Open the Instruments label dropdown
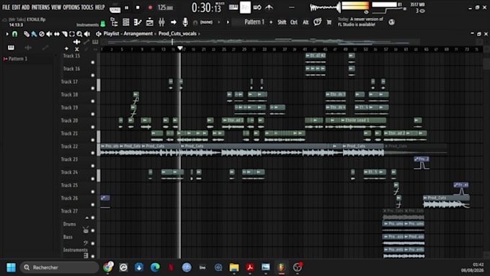Screen dimensions: 490x276 click(x=87, y=25)
